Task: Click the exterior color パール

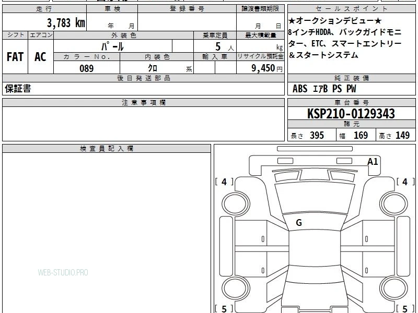Action: click(x=112, y=46)
